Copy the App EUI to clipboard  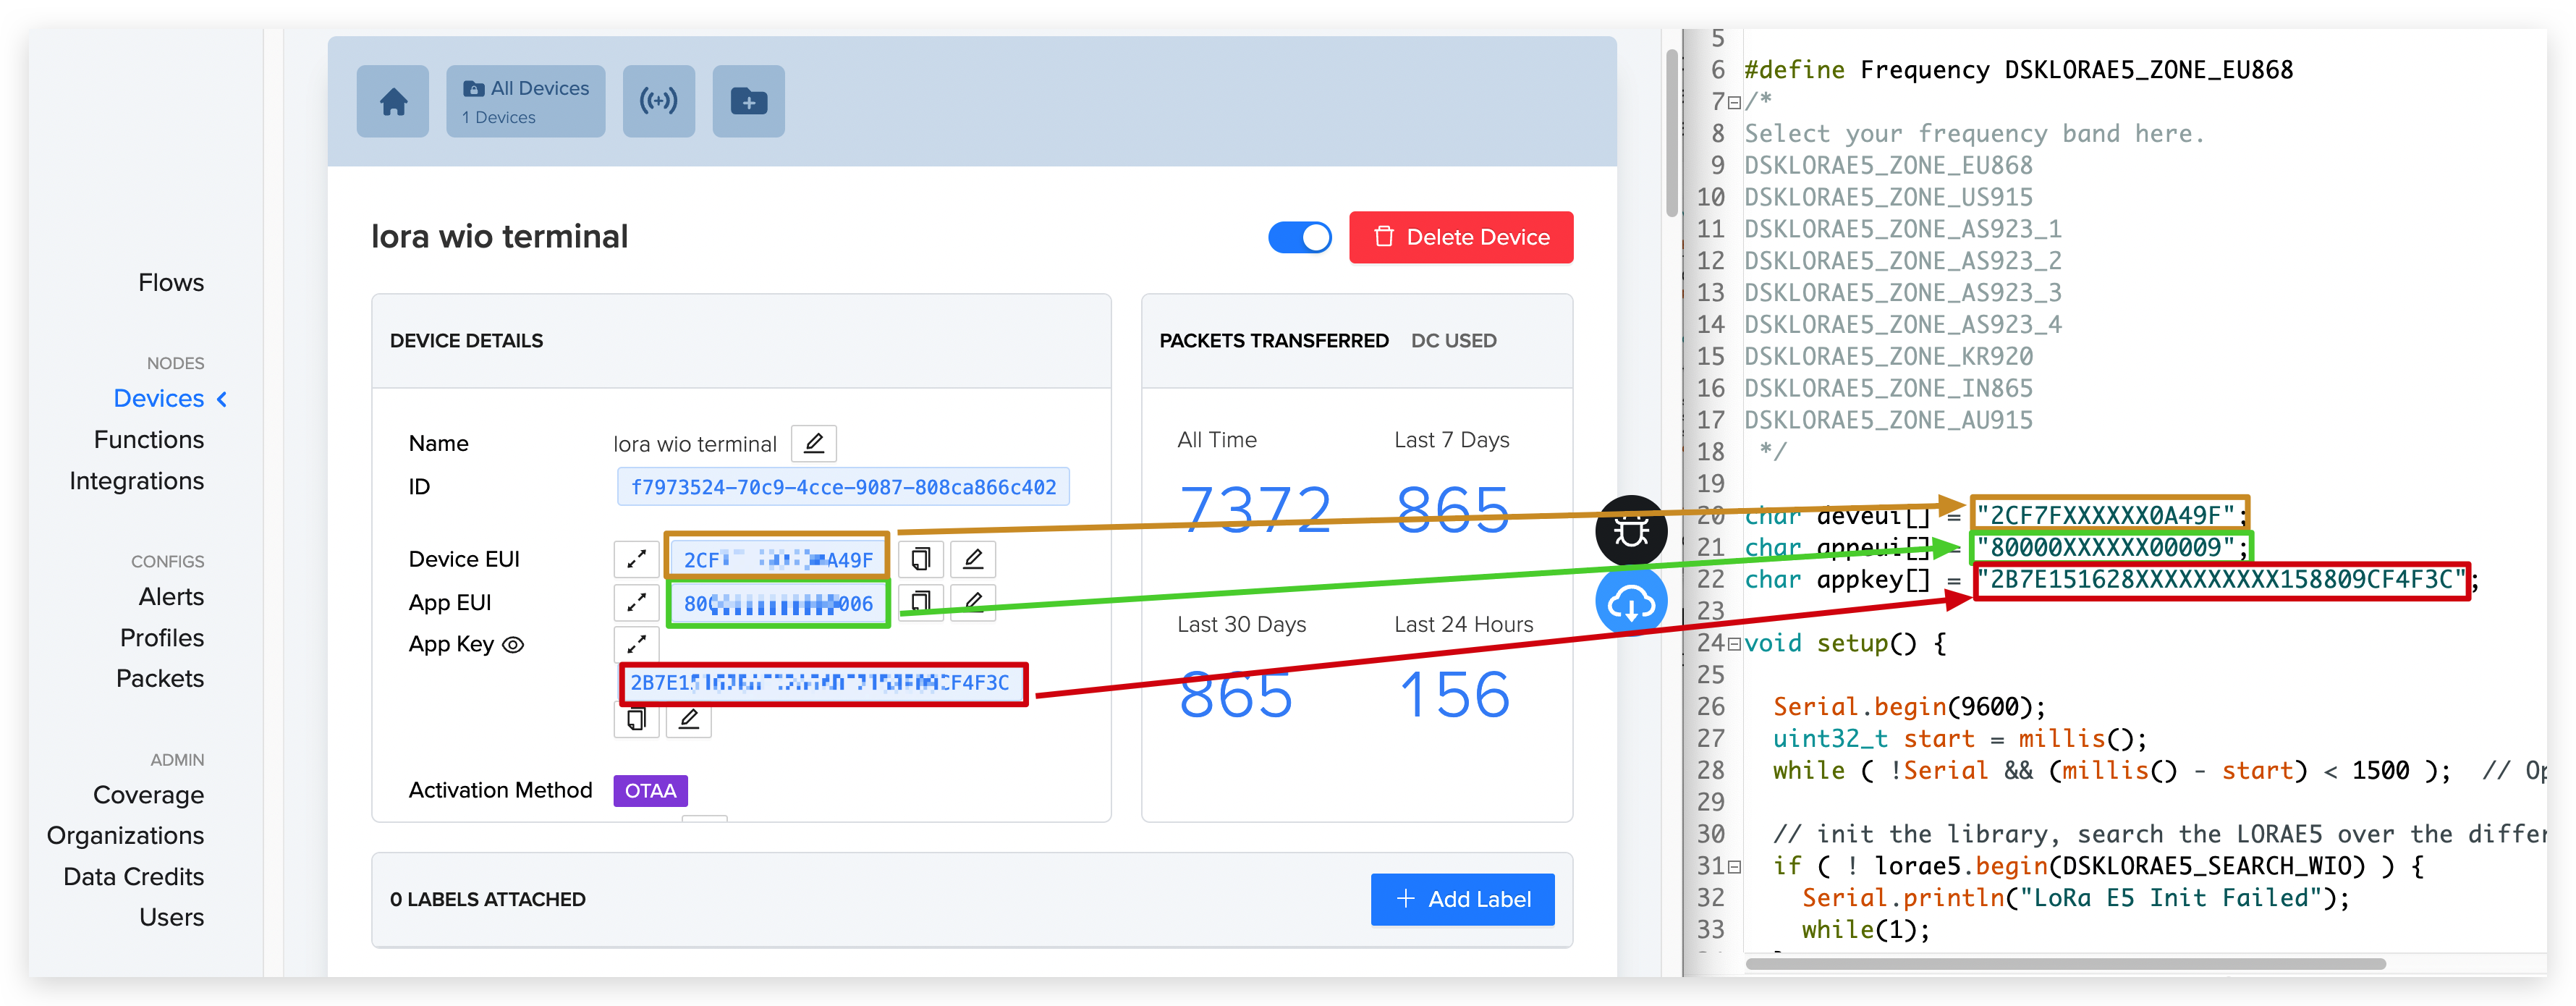pos(921,602)
